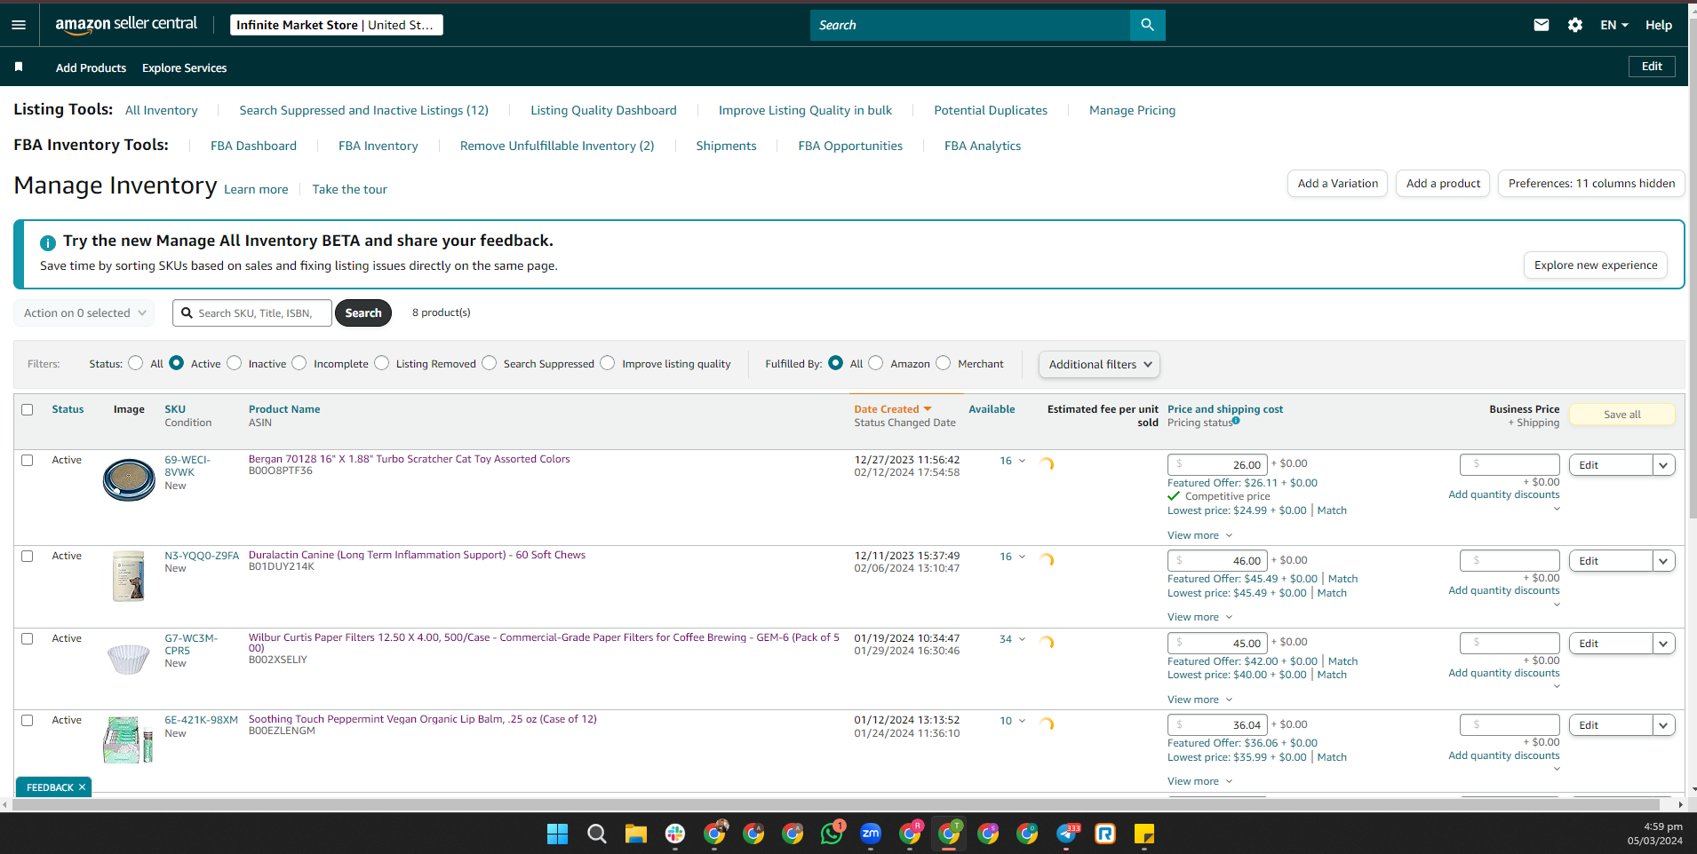Open Edit dropdown arrow for Duralactin Canine
1697x854 pixels.
pyautogui.click(x=1664, y=561)
